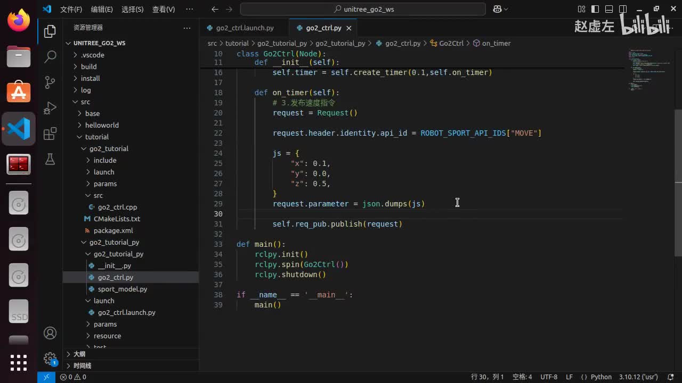Change the UTF-8 encoding in status bar
The image size is (682, 383).
coord(549,377)
